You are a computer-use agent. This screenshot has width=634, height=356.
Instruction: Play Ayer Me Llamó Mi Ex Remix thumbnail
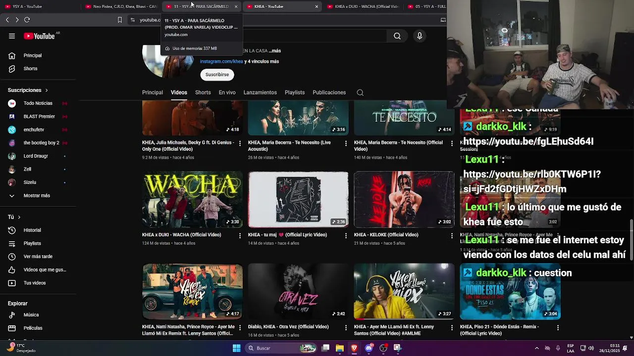[192, 291]
